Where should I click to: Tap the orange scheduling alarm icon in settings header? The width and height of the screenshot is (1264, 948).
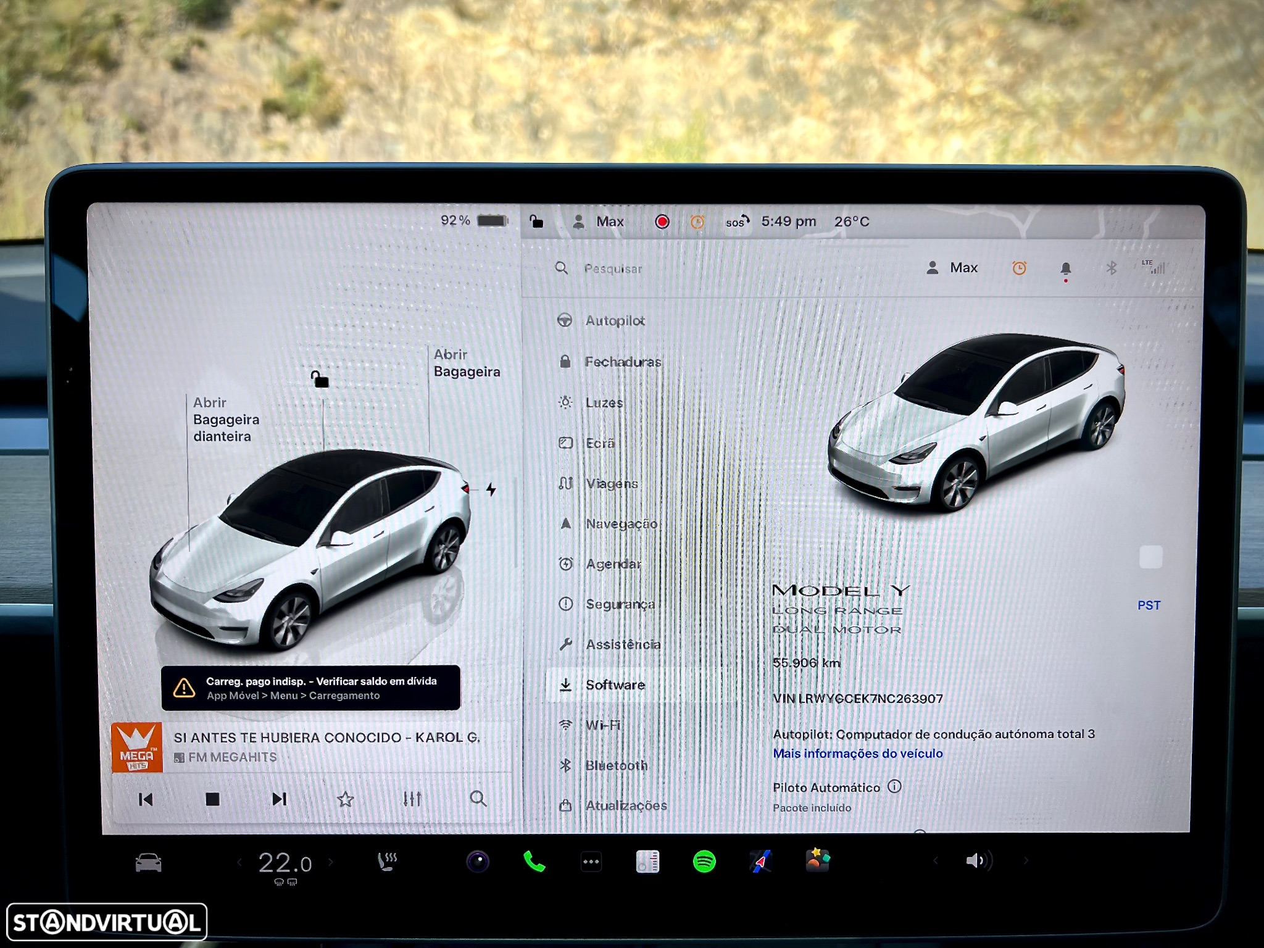[1019, 268]
